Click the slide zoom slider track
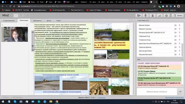 click(x=33, y=40)
